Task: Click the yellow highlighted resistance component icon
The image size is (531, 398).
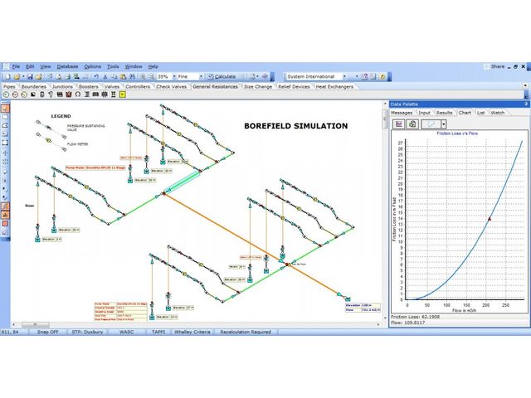Action: (x=123, y=95)
